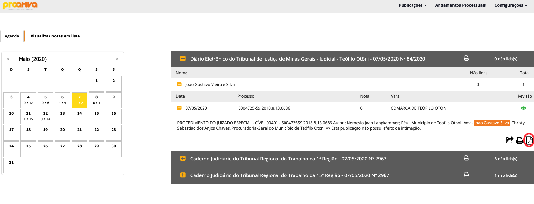Select May 31 in calendar
Screen dimensions: 534x204
pyautogui.click(x=11, y=165)
